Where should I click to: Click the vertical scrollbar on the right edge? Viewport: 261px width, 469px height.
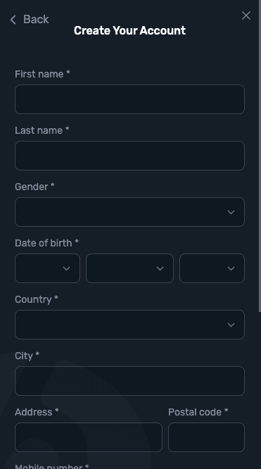point(260,156)
